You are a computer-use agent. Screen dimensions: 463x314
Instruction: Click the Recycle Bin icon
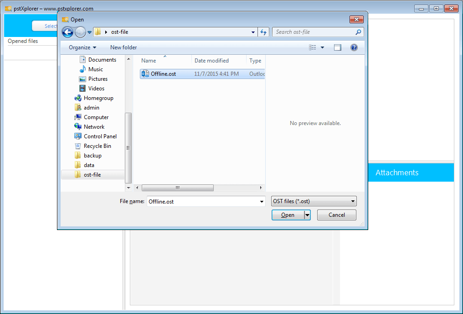point(78,146)
